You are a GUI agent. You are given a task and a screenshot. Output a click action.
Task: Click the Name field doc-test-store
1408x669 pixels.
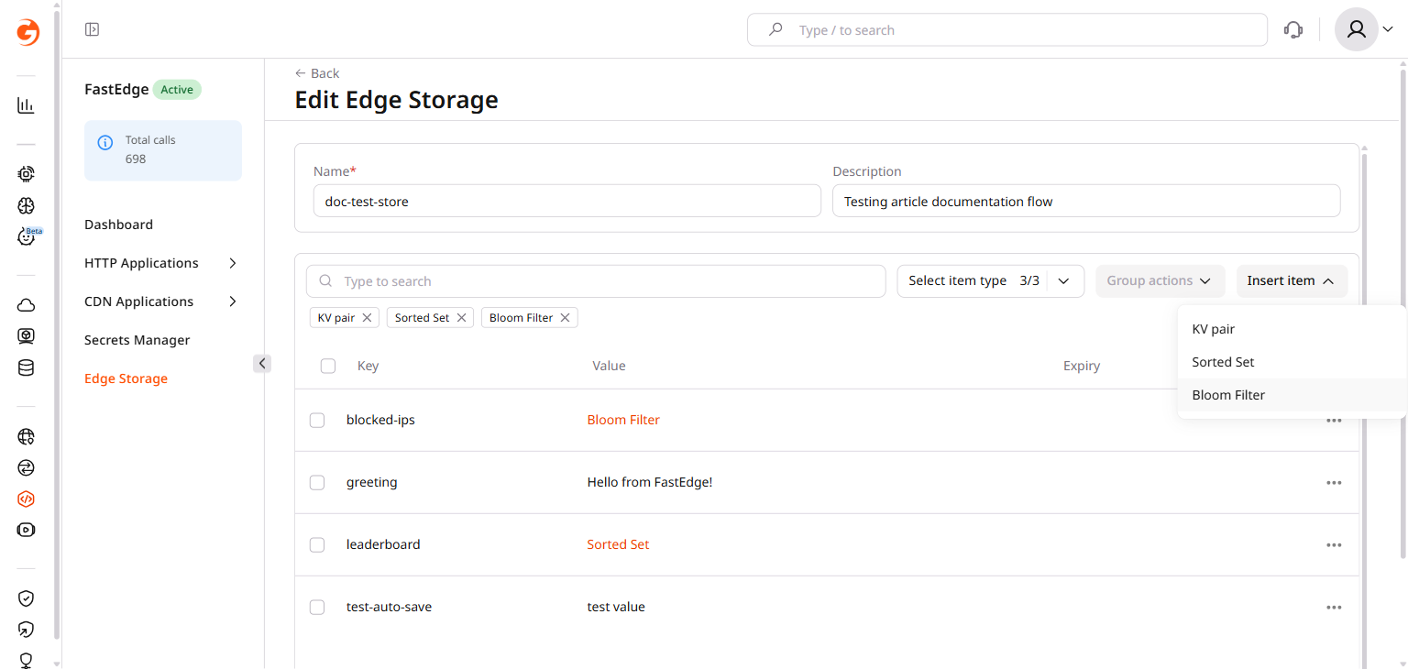click(x=566, y=201)
